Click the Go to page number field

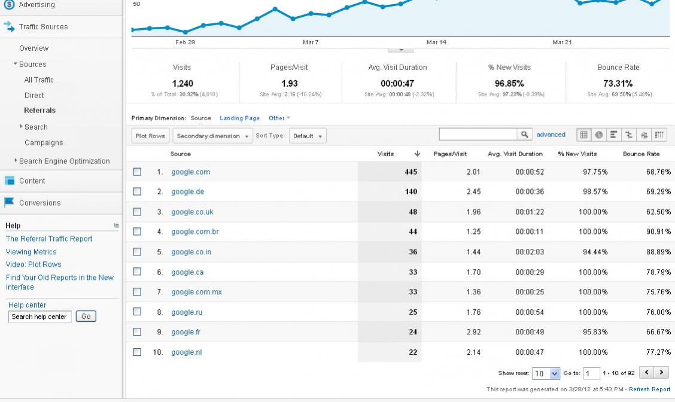coord(591,373)
